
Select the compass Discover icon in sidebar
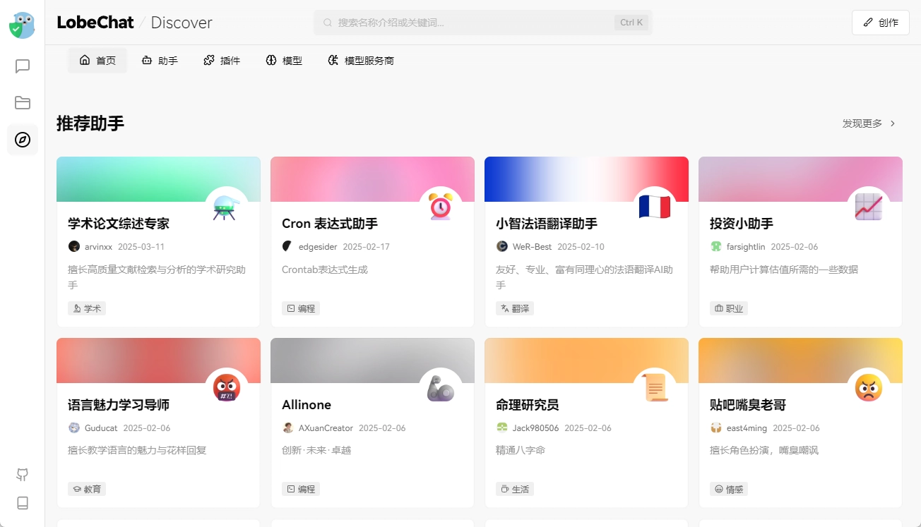[22, 140]
